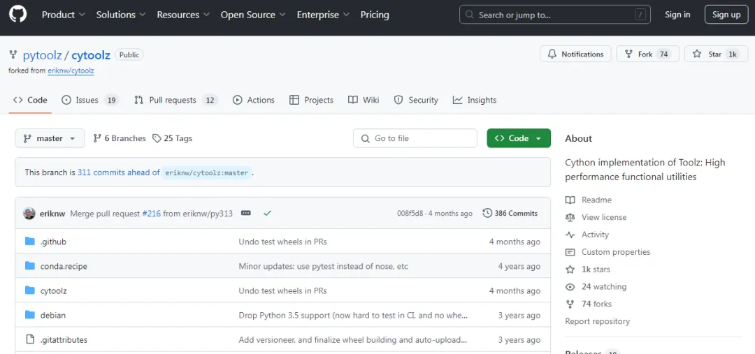Open the 311 commits ahead link

click(119, 172)
